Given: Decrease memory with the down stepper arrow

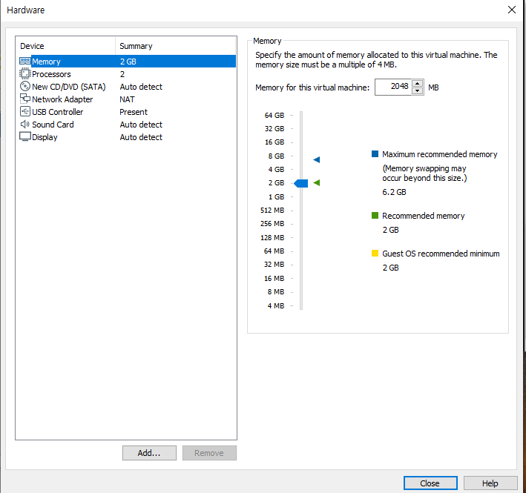Looking at the screenshot, I should [x=417, y=91].
